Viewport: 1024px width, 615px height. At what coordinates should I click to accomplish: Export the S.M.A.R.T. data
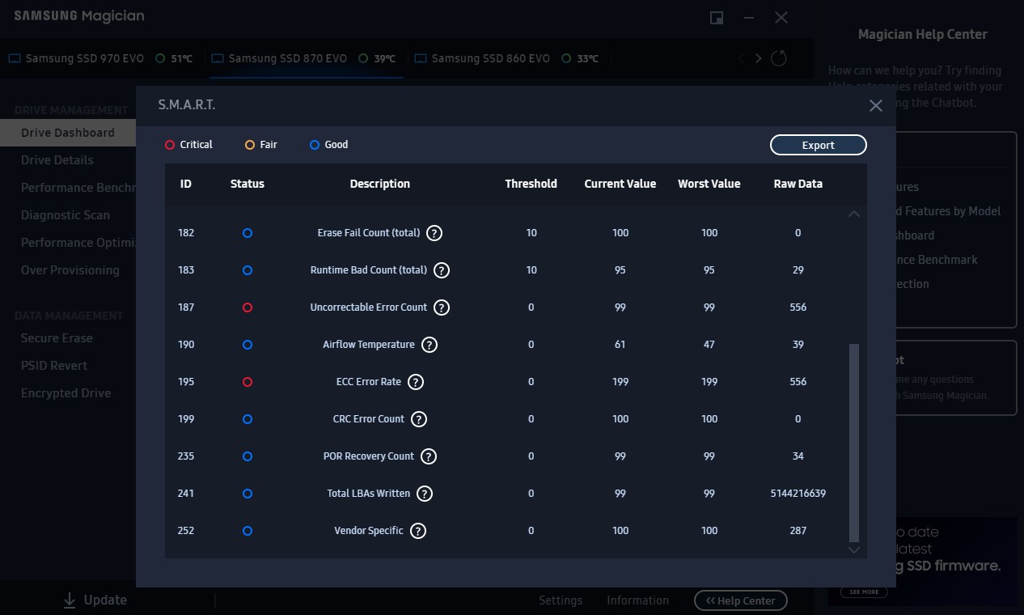(819, 145)
